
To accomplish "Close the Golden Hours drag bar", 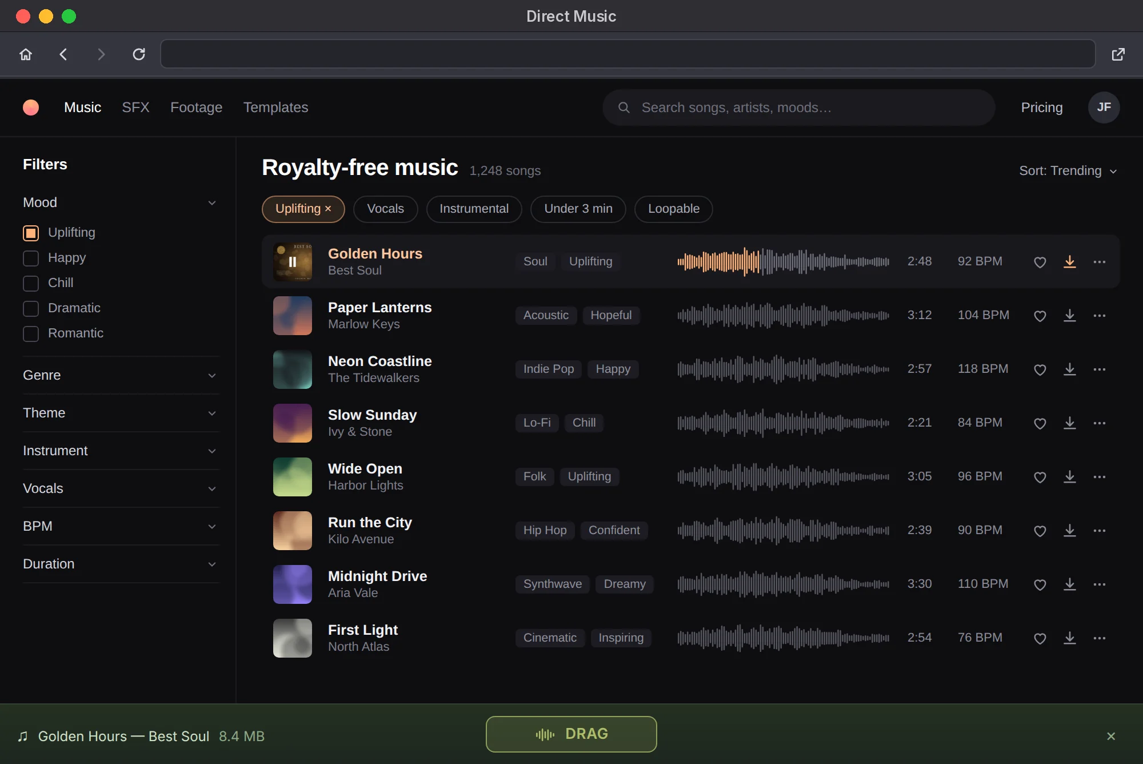I will coord(1111,736).
